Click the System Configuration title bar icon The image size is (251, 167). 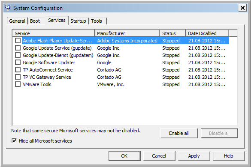point(8,8)
